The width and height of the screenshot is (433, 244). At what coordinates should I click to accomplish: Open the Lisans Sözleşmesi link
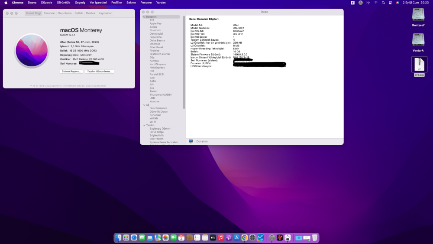(x=96, y=86)
